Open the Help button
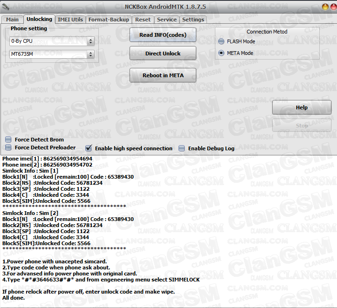 pyautogui.click(x=302, y=107)
